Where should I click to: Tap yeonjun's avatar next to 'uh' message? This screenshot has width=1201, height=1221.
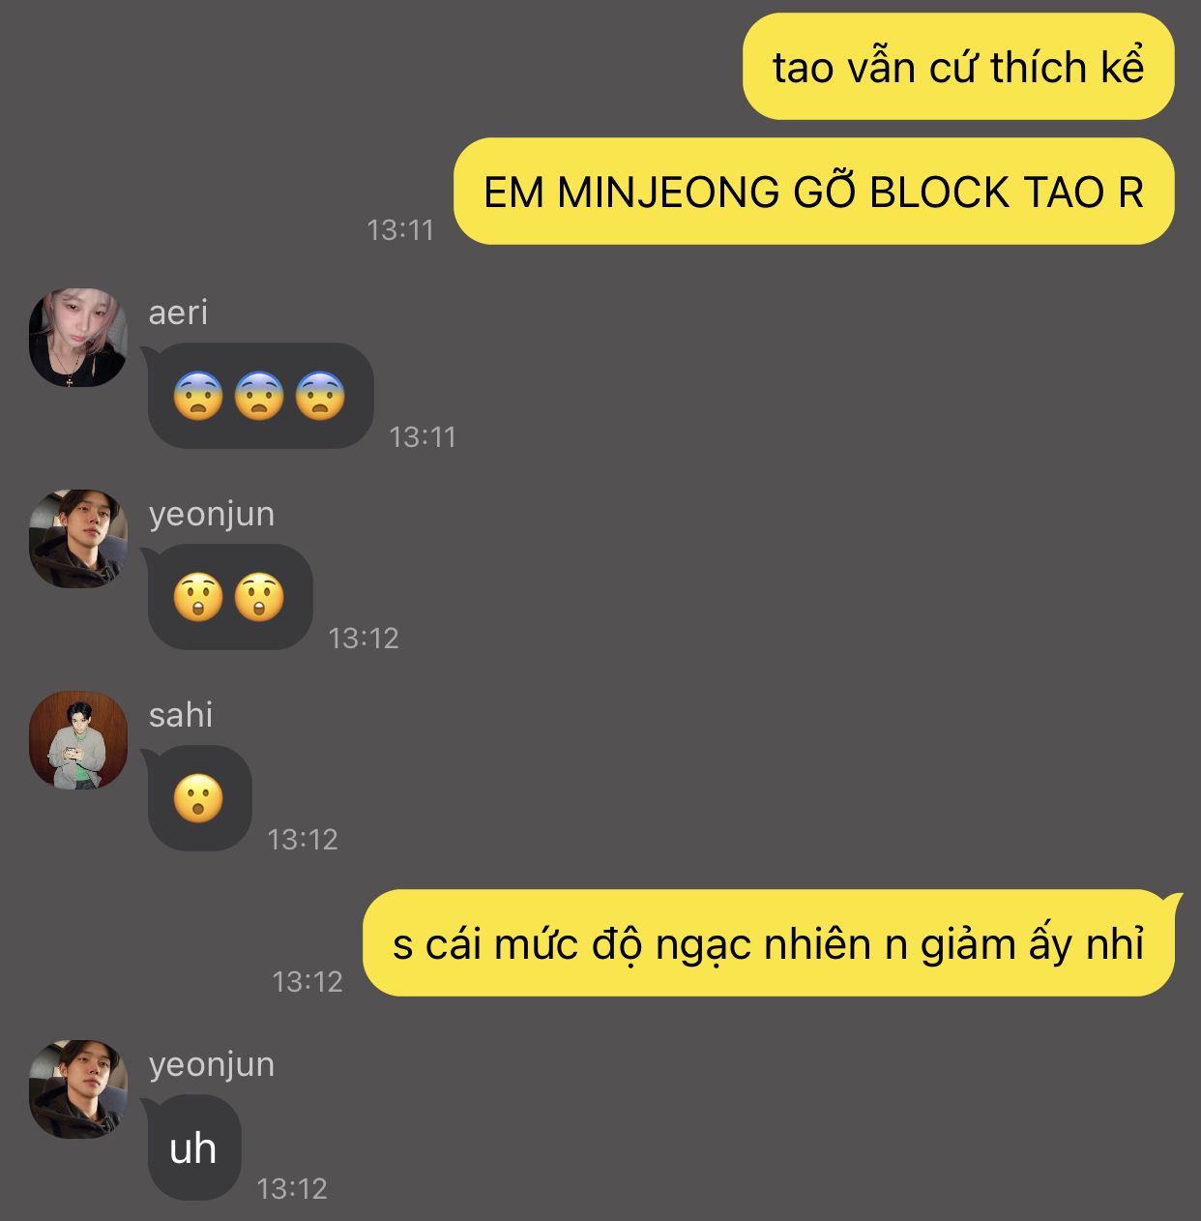coord(78,1089)
